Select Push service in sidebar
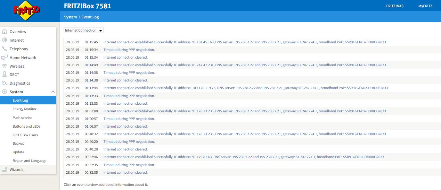This screenshot has height=190, width=441. (22, 118)
